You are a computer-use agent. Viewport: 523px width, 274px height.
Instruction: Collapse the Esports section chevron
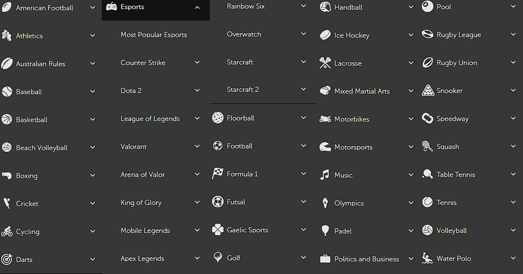click(197, 7)
